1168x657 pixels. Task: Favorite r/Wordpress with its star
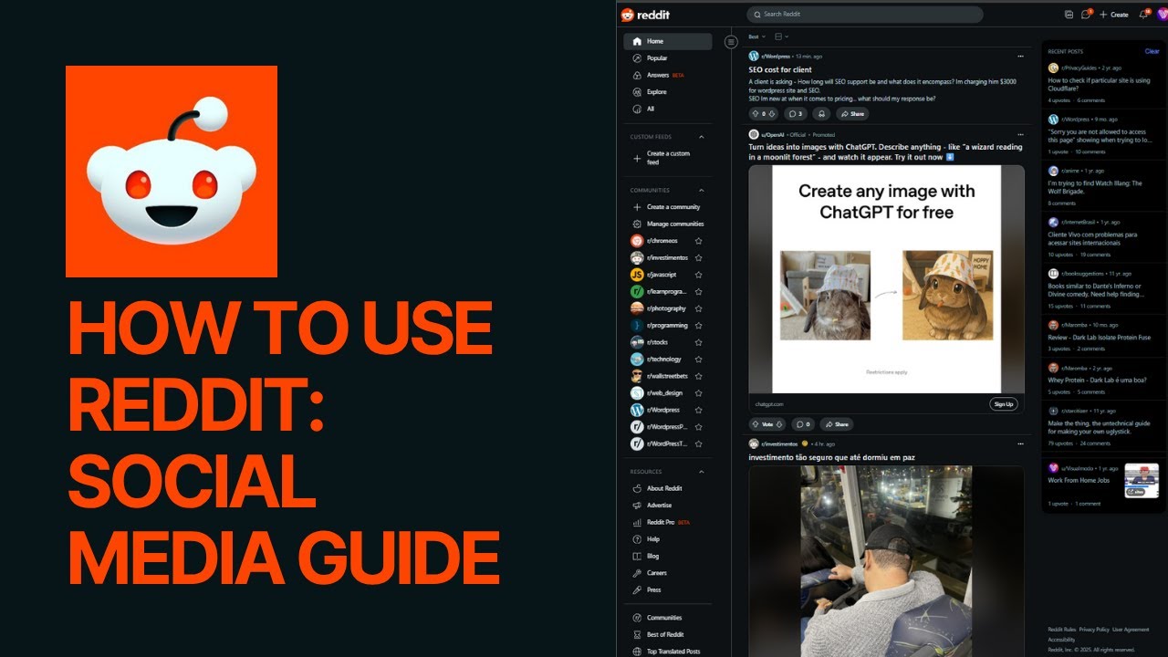coord(699,410)
